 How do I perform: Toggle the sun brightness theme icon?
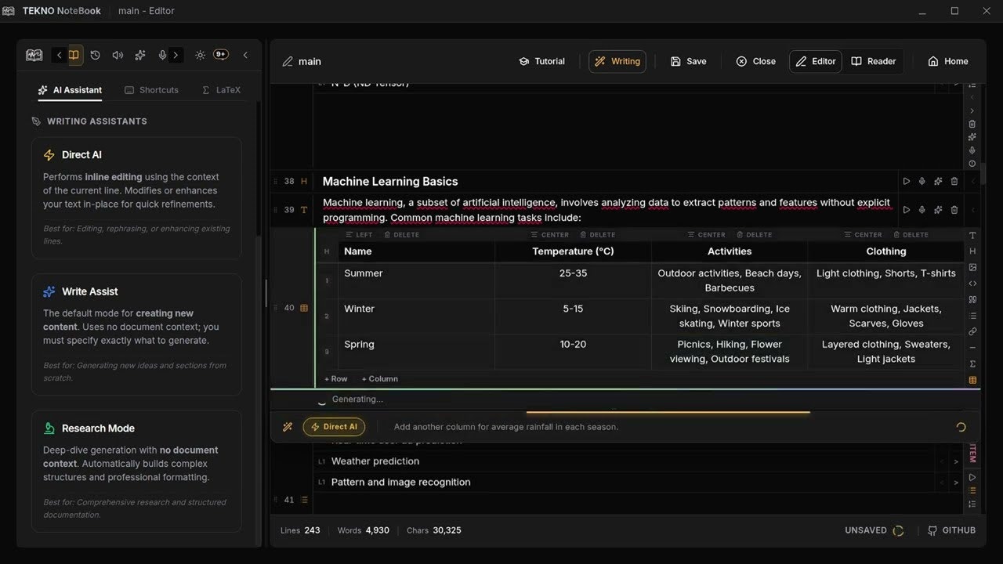coord(200,55)
